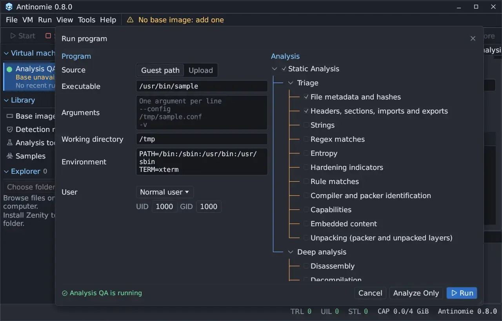Click the Detection shield icon in Library
Image resolution: width=502 pixels, height=321 pixels.
coord(10,130)
